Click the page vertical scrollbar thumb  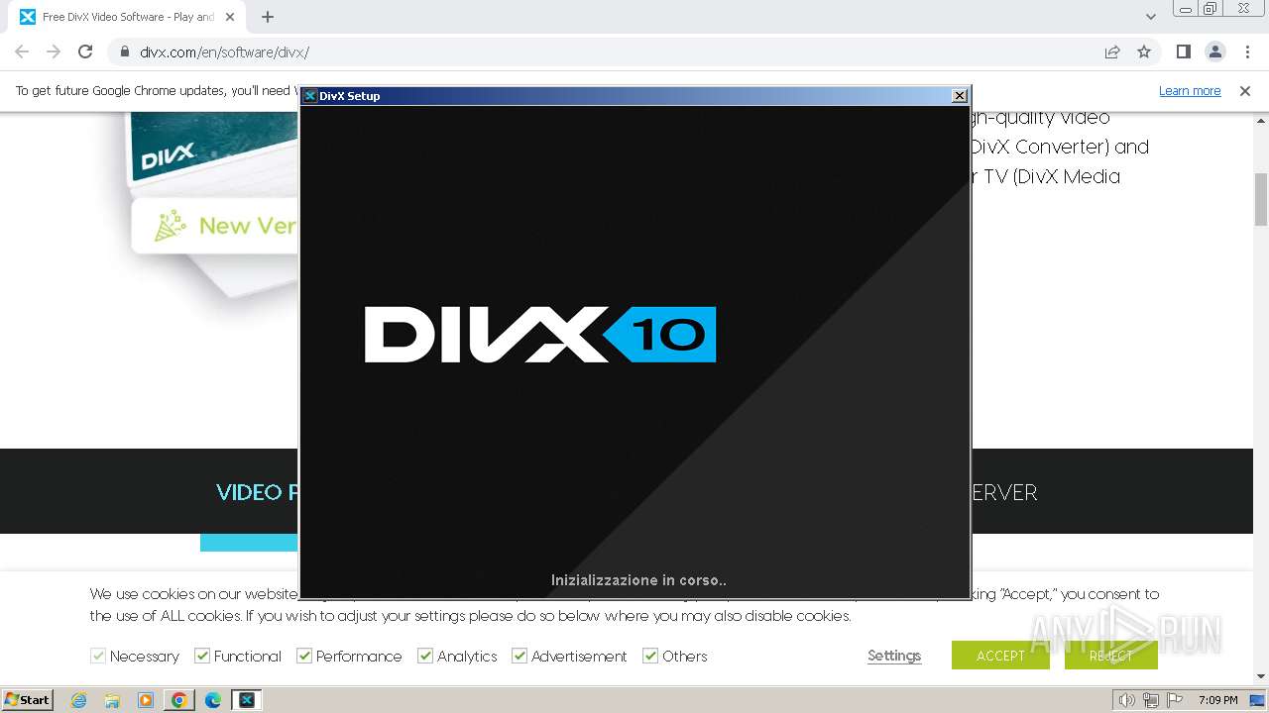click(x=1261, y=199)
